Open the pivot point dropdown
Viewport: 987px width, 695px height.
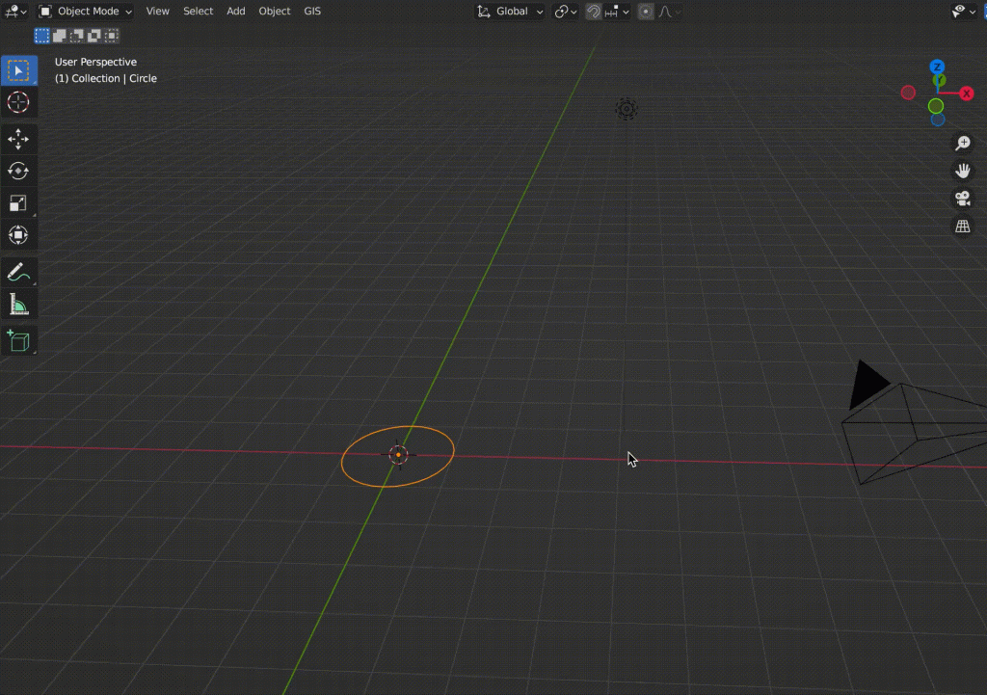coord(563,11)
